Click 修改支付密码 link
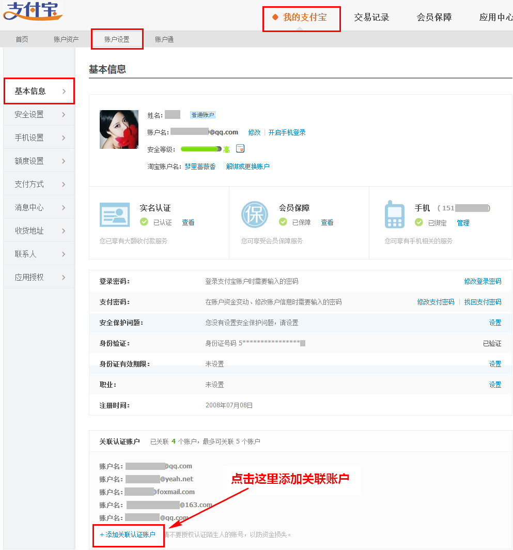 pos(436,302)
